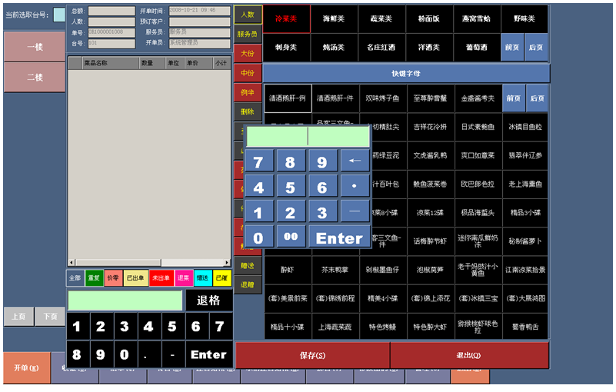The image size is (616, 392).
Task: Expand the 快键字母 shortcut bar
Action: 406,73
